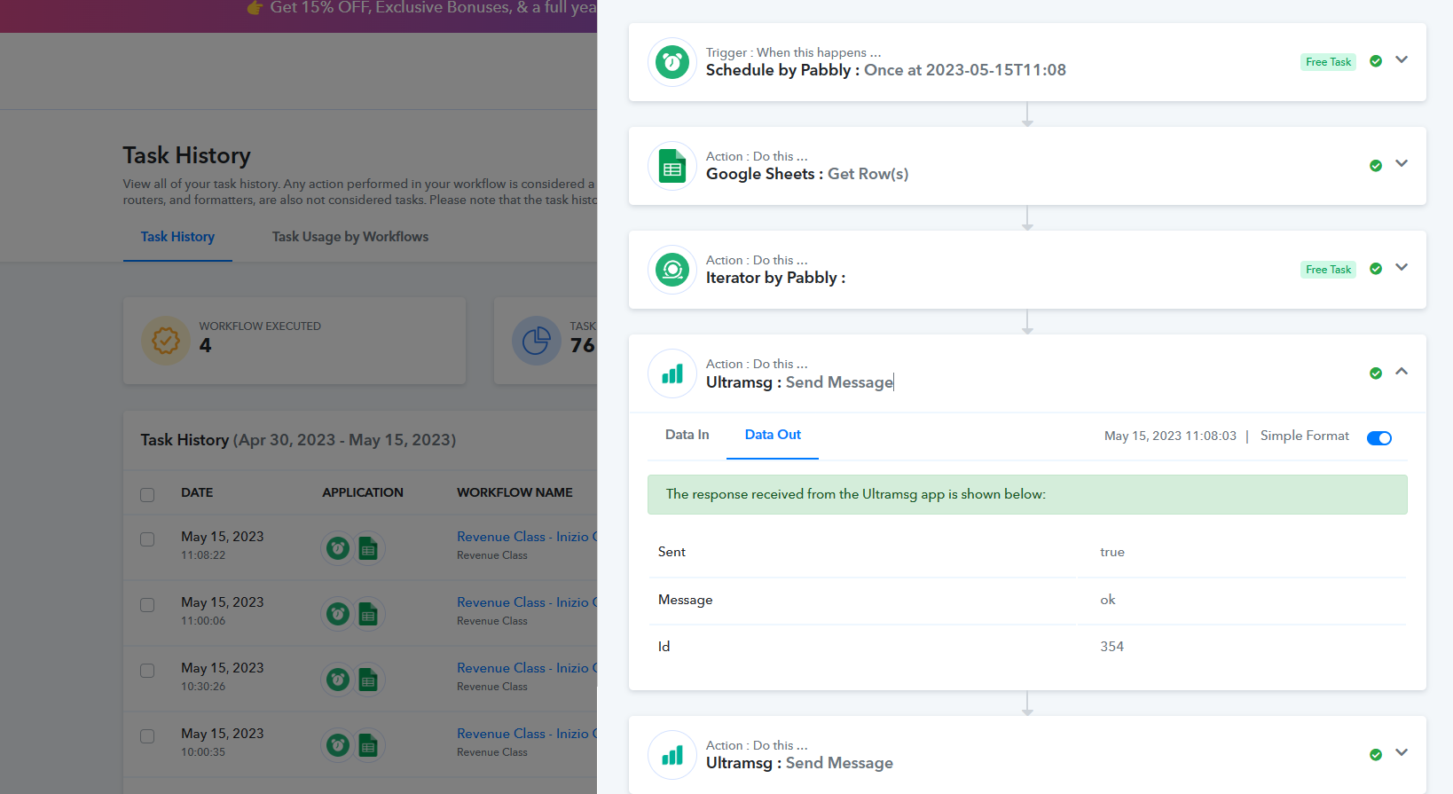Click Google Sheets icon in the 10:00:35 row

coord(368,746)
